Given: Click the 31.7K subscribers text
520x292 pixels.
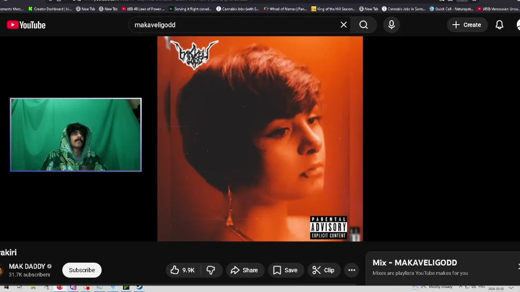Looking at the screenshot, I should click(x=29, y=275).
